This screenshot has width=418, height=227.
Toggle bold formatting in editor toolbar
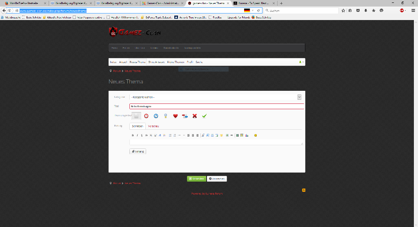132,135
